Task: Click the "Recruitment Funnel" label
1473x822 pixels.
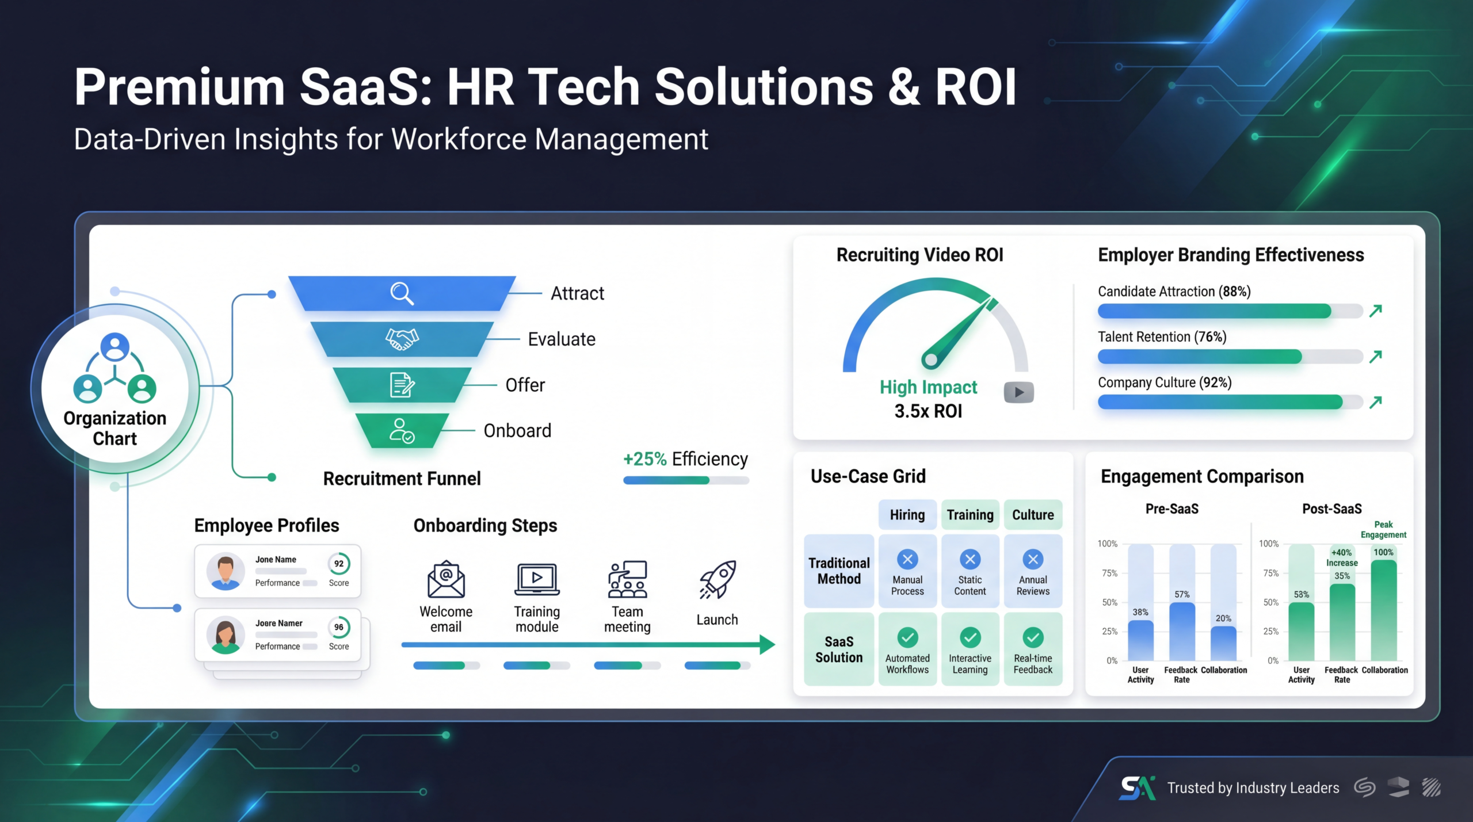Action: pyautogui.click(x=402, y=479)
